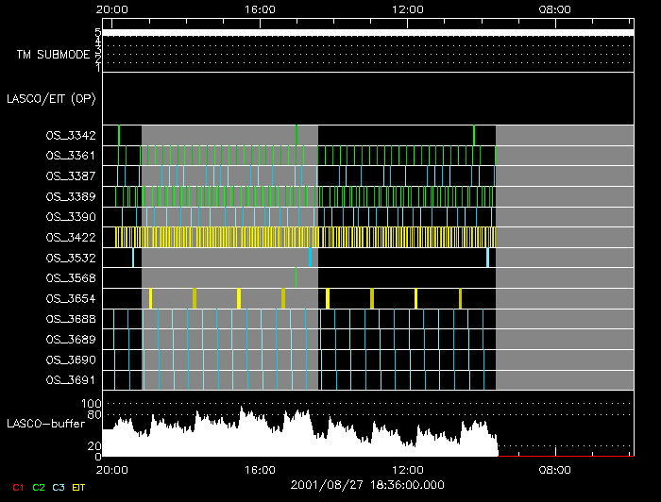Click the bottom axis 12:00 tick label
Viewport: 661px width, 502px height.
pyautogui.click(x=407, y=469)
